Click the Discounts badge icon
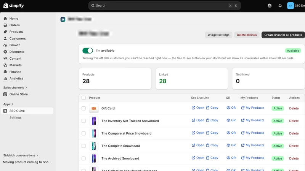 pos(5,52)
